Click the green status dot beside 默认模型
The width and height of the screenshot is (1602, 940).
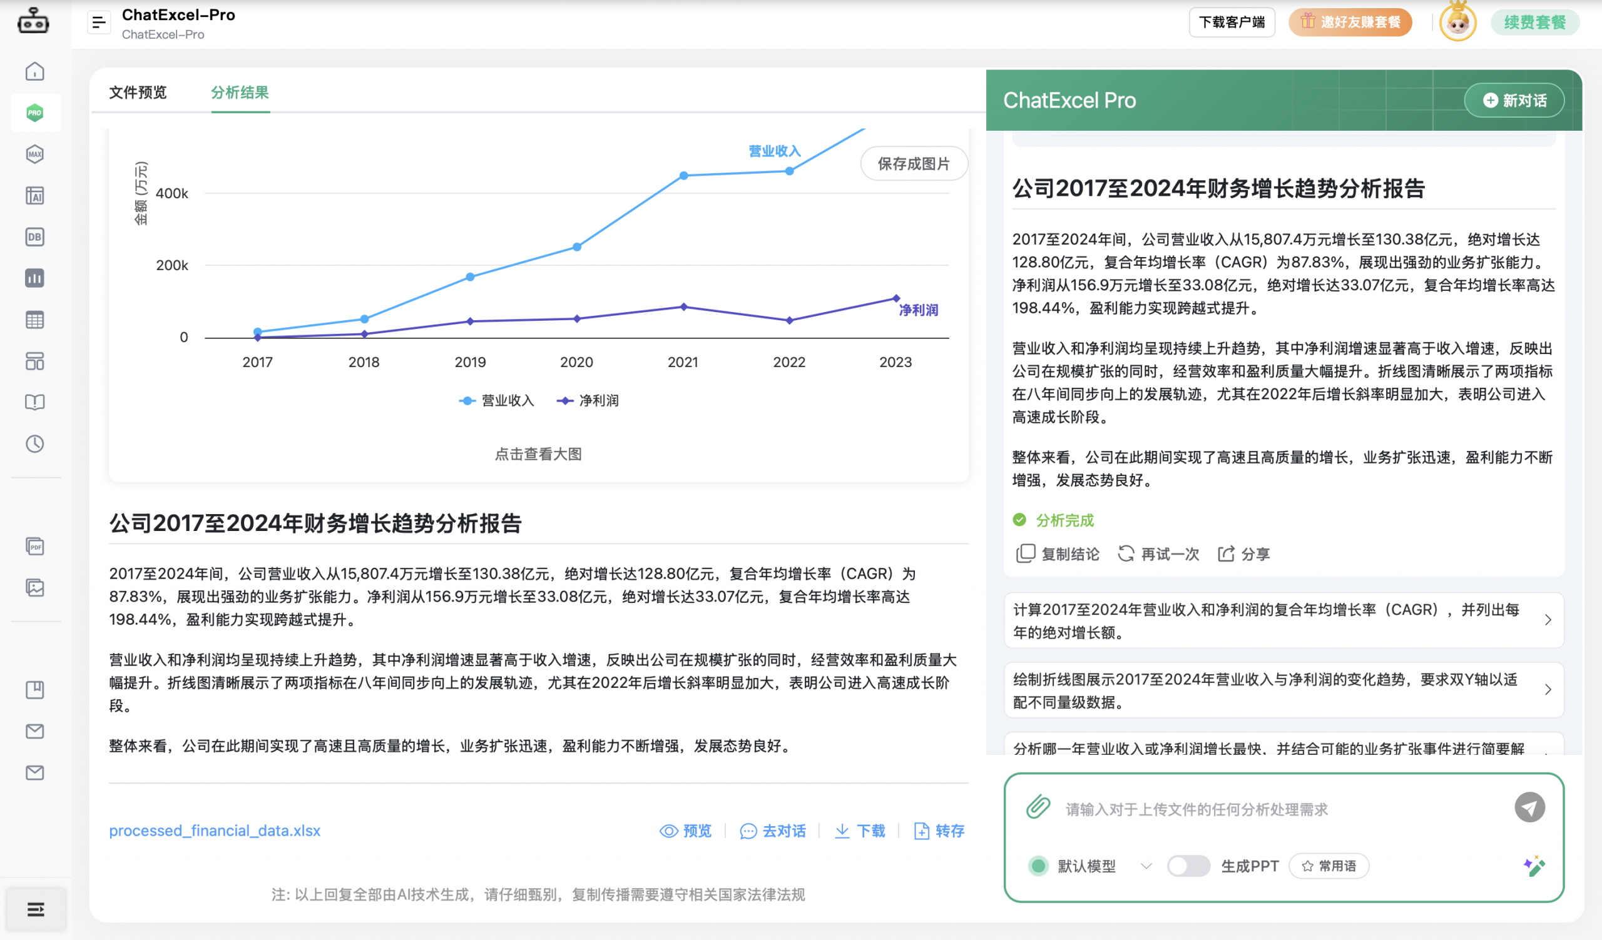pyautogui.click(x=1039, y=866)
